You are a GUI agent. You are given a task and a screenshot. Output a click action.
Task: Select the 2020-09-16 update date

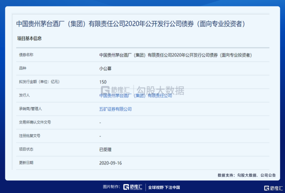click(x=111, y=163)
